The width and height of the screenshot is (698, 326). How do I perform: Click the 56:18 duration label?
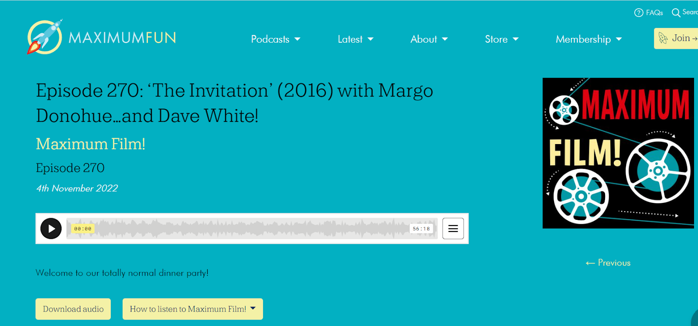pyautogui.click(x=421, y=229)
